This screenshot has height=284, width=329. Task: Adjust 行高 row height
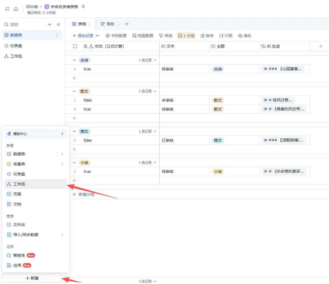pyautogui.click(x=225, y=36)
